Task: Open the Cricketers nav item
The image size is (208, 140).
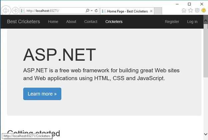Action: (114, 22)
